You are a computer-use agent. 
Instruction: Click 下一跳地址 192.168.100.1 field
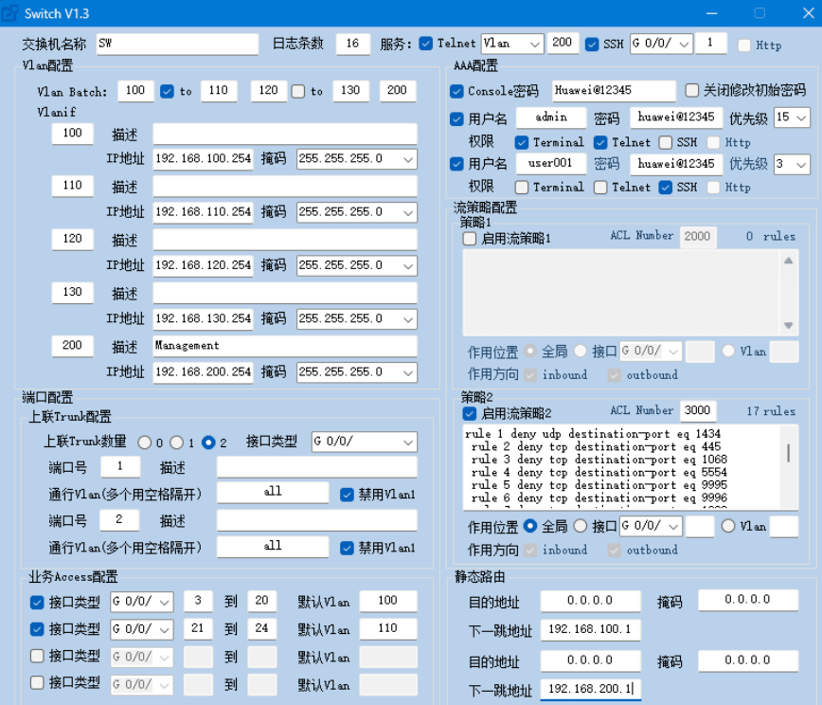591,630
